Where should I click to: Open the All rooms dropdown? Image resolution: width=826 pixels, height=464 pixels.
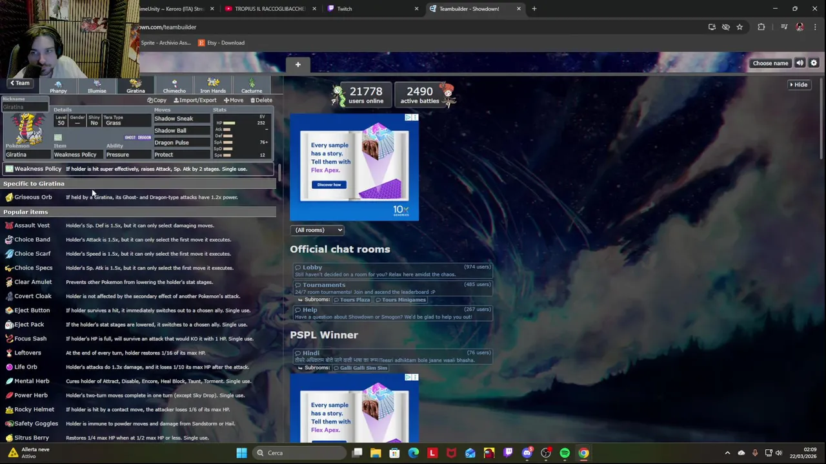318,230
